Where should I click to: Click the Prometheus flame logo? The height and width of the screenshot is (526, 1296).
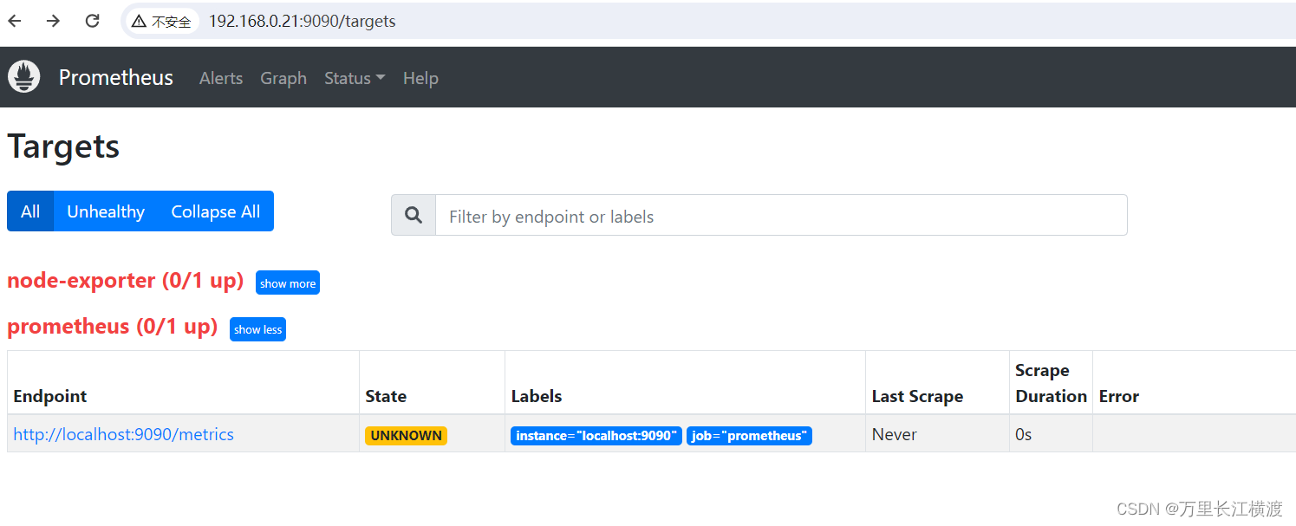24,77
